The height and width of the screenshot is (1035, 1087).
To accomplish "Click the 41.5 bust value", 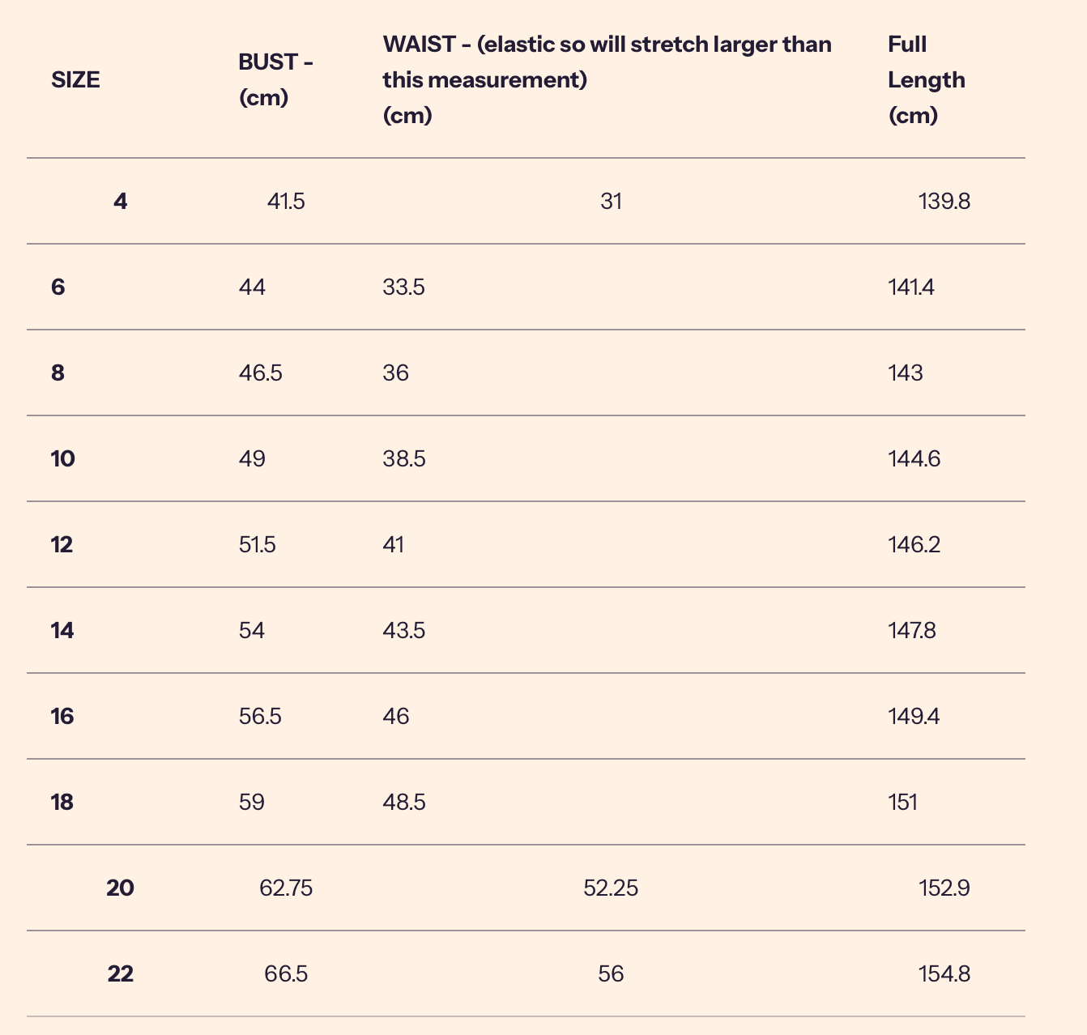I will click(286, 201).
